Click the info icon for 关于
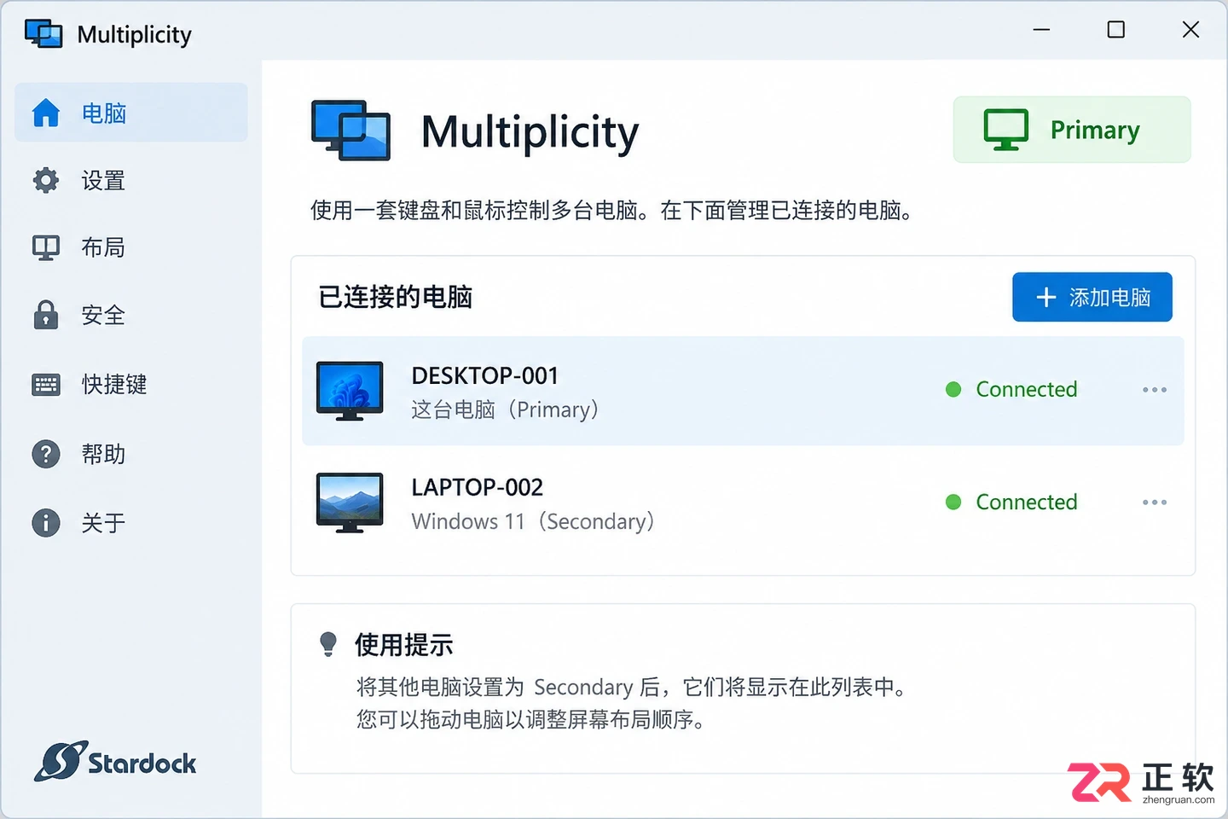Image resolution: width=1228 pixels, height=819 pixels. pos(46,522)
